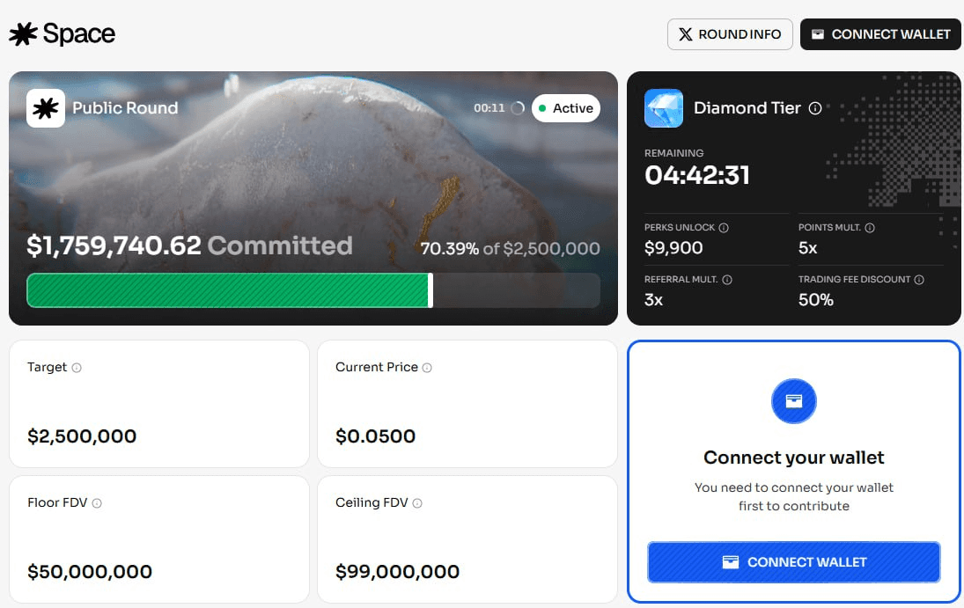The width and height of the screenshot is (964, 608).
Task: Show Diamond Tier info tooltip icon
Action: [x=815, y=108]
